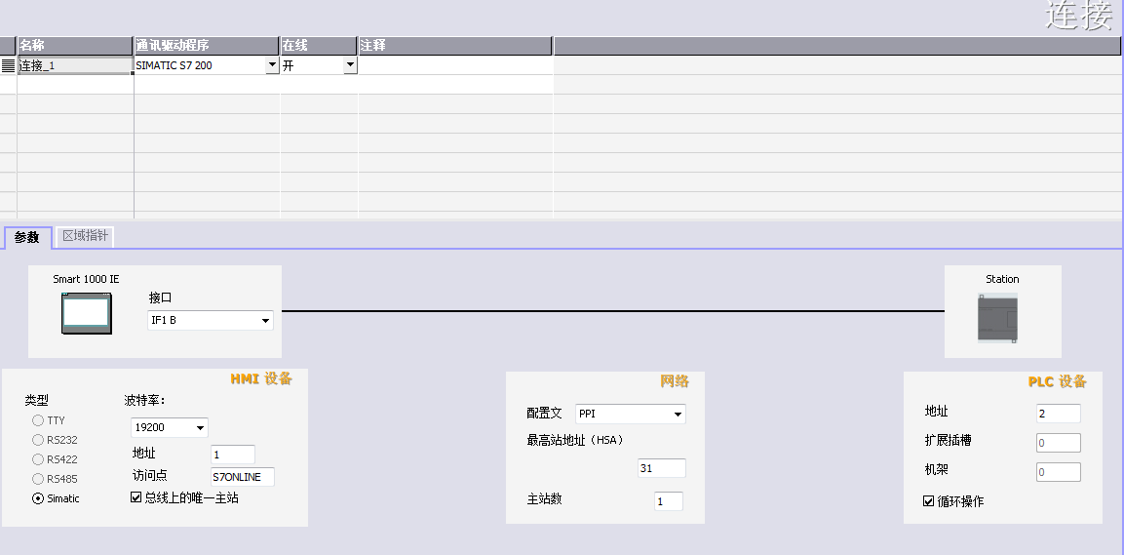The width and height of the screenshot is (1124, 555).
Task: Select the row header icon for 连接_1
Action: click(x=8, y=65)
